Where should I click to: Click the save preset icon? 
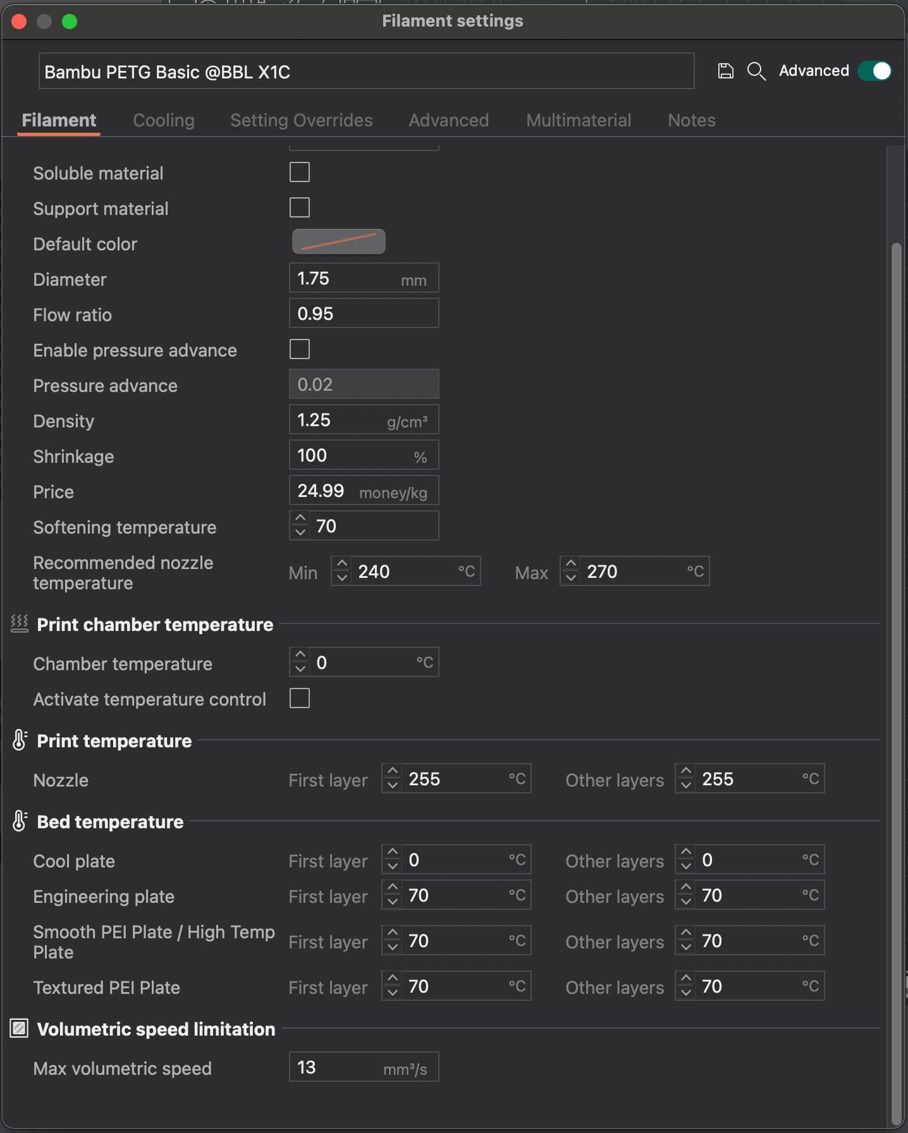click(x=725, y=71)
